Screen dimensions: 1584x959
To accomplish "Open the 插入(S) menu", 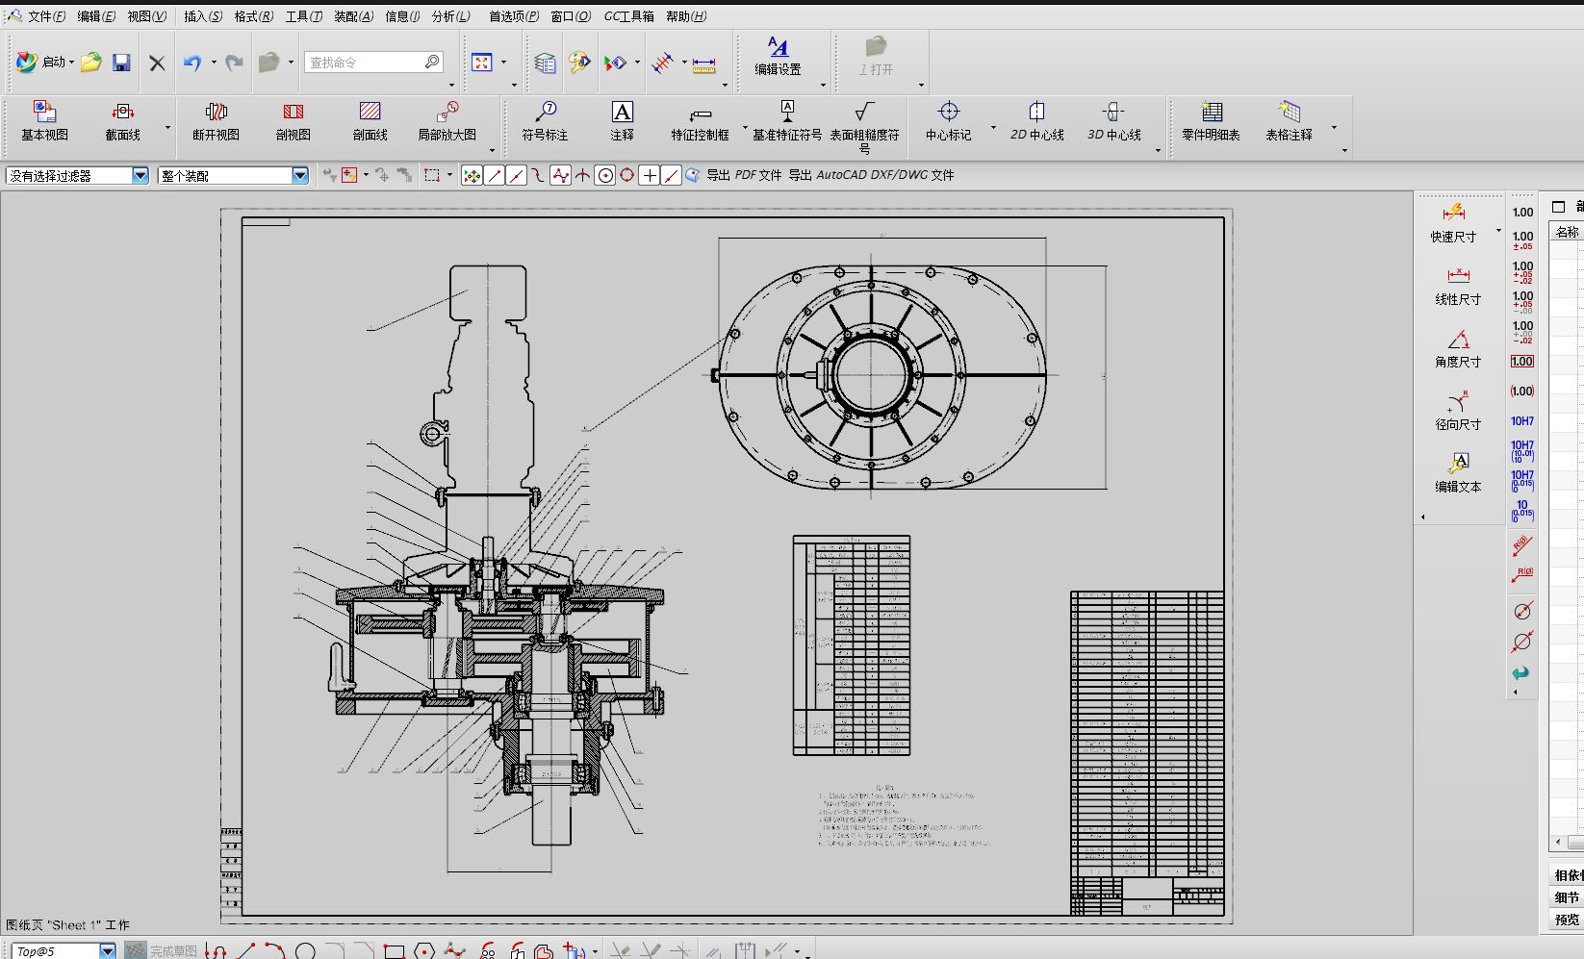I will click(202, 16).
